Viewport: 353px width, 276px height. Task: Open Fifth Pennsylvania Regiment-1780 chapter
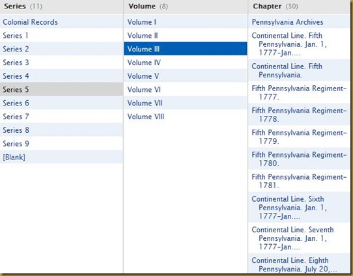point(299,159)
